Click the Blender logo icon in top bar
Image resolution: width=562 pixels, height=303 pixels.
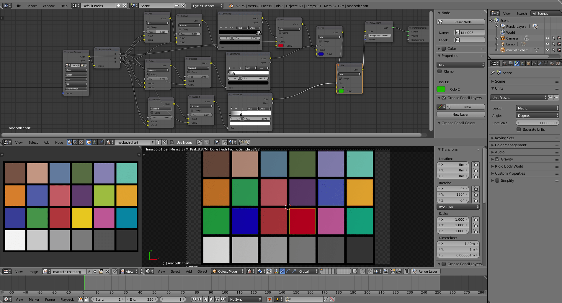tap(231, 6)
